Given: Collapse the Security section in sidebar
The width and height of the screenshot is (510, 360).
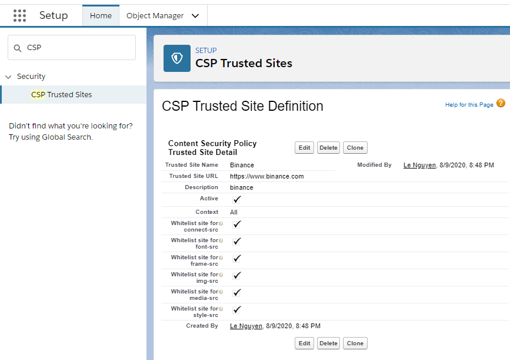Looking at the screenshot, I should (x=8, y=77).
